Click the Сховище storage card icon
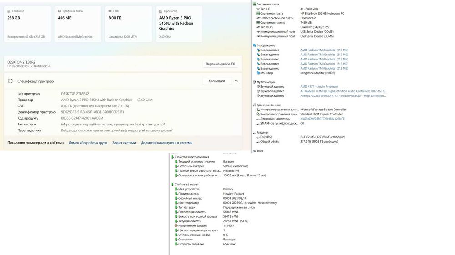The height and width of the screenshot is (255, 455). pos(9,11)
